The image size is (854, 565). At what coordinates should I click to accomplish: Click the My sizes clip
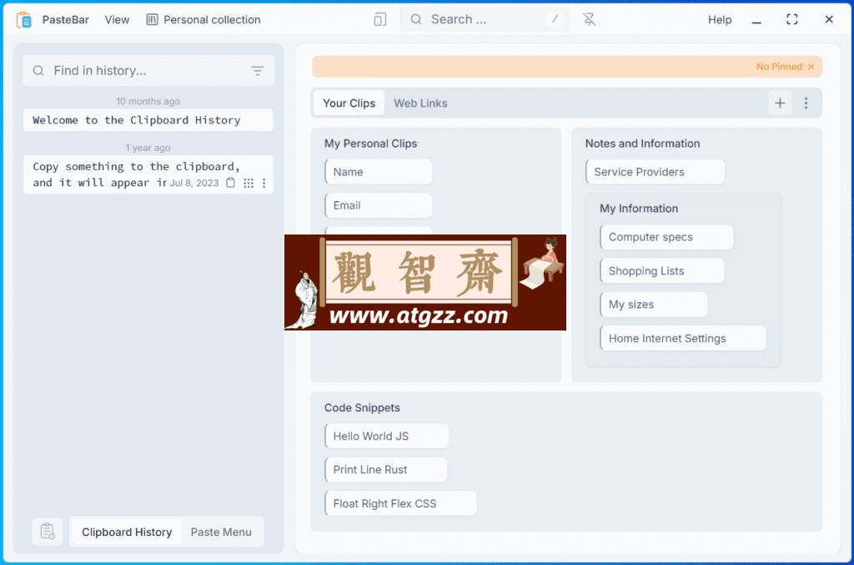click(x=654, y=305)
